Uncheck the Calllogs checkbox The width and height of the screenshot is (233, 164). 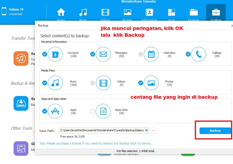click(188, 54)
